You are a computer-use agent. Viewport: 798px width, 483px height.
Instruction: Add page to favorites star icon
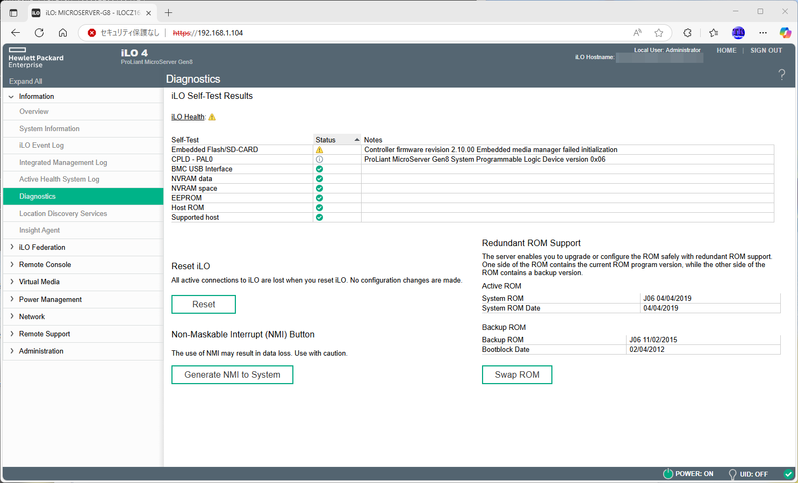(659, 33)
